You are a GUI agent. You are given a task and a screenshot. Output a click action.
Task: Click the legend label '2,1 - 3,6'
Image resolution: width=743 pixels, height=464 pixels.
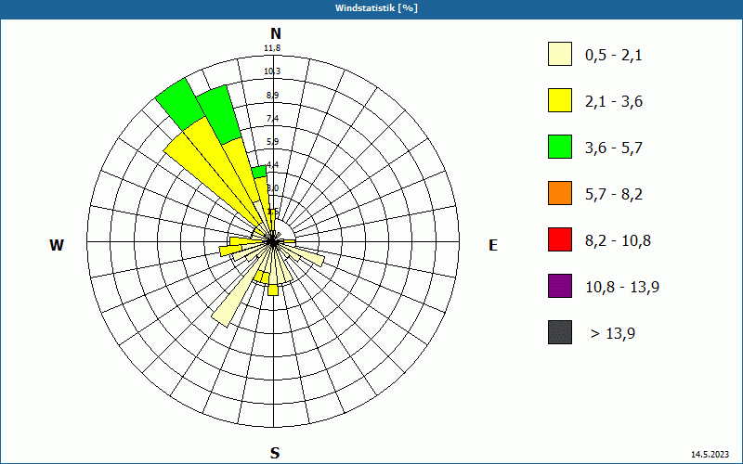(x=614, y=102)
